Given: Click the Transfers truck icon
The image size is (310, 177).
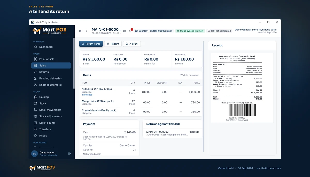Looking at the screenshot, I should click(x=35, y=129).
